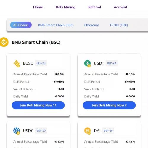Select the All Chains filter tab
This screenshot has width=148, height=148.
coord(21,25)
